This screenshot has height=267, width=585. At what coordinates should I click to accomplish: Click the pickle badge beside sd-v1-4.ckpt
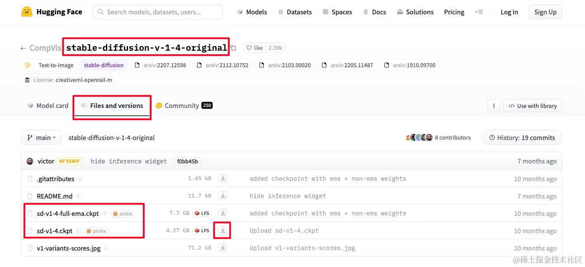[x=96, y=231]
